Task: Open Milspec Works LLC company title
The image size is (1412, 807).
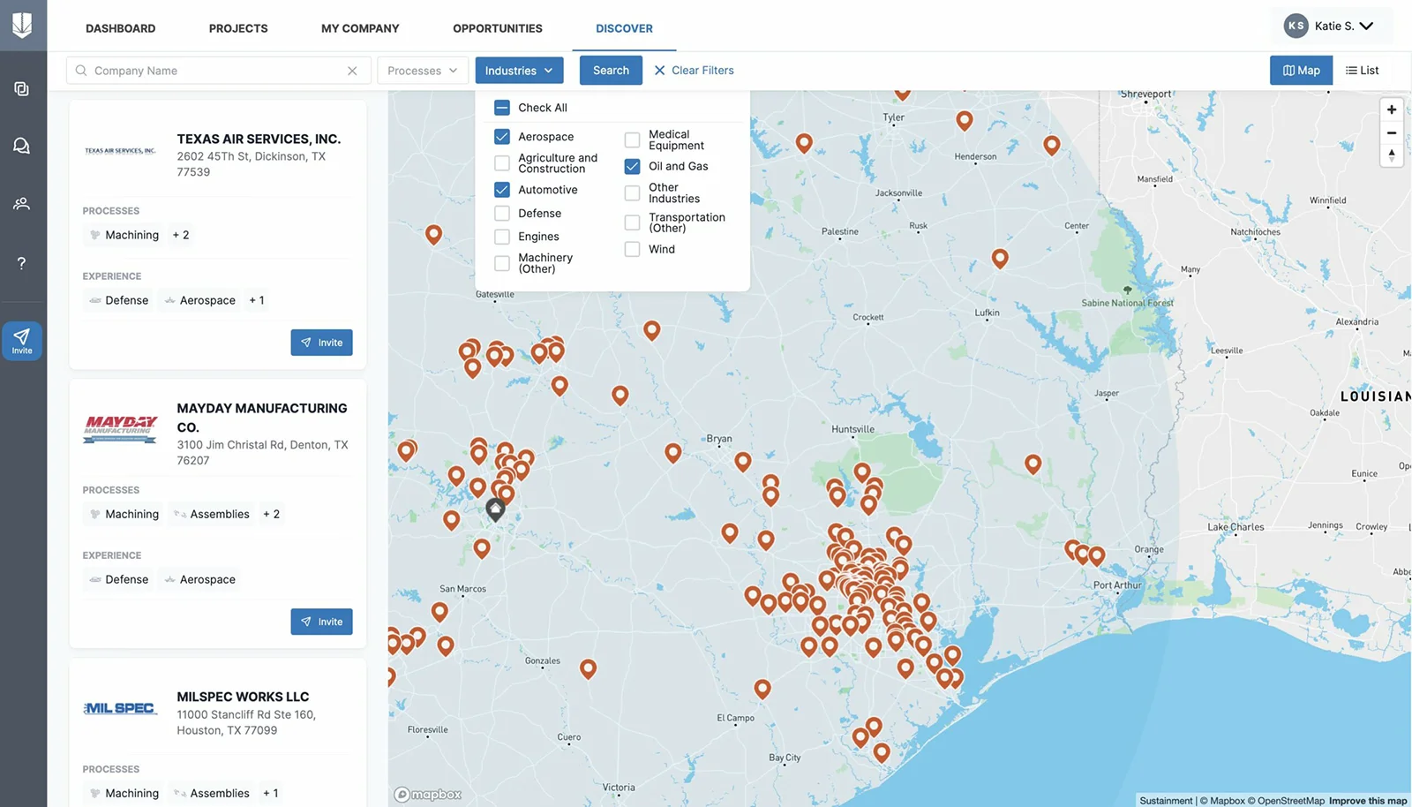Action: (x=243, y=697)
